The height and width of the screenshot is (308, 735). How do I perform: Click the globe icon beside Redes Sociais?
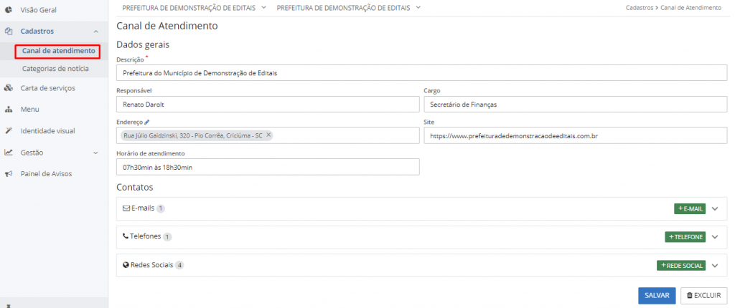(126, 265)
